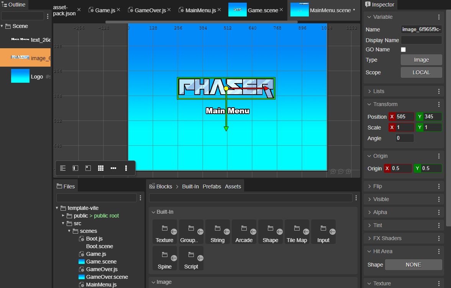
Task: Click the Position X input field
Action: pos(404,116)
